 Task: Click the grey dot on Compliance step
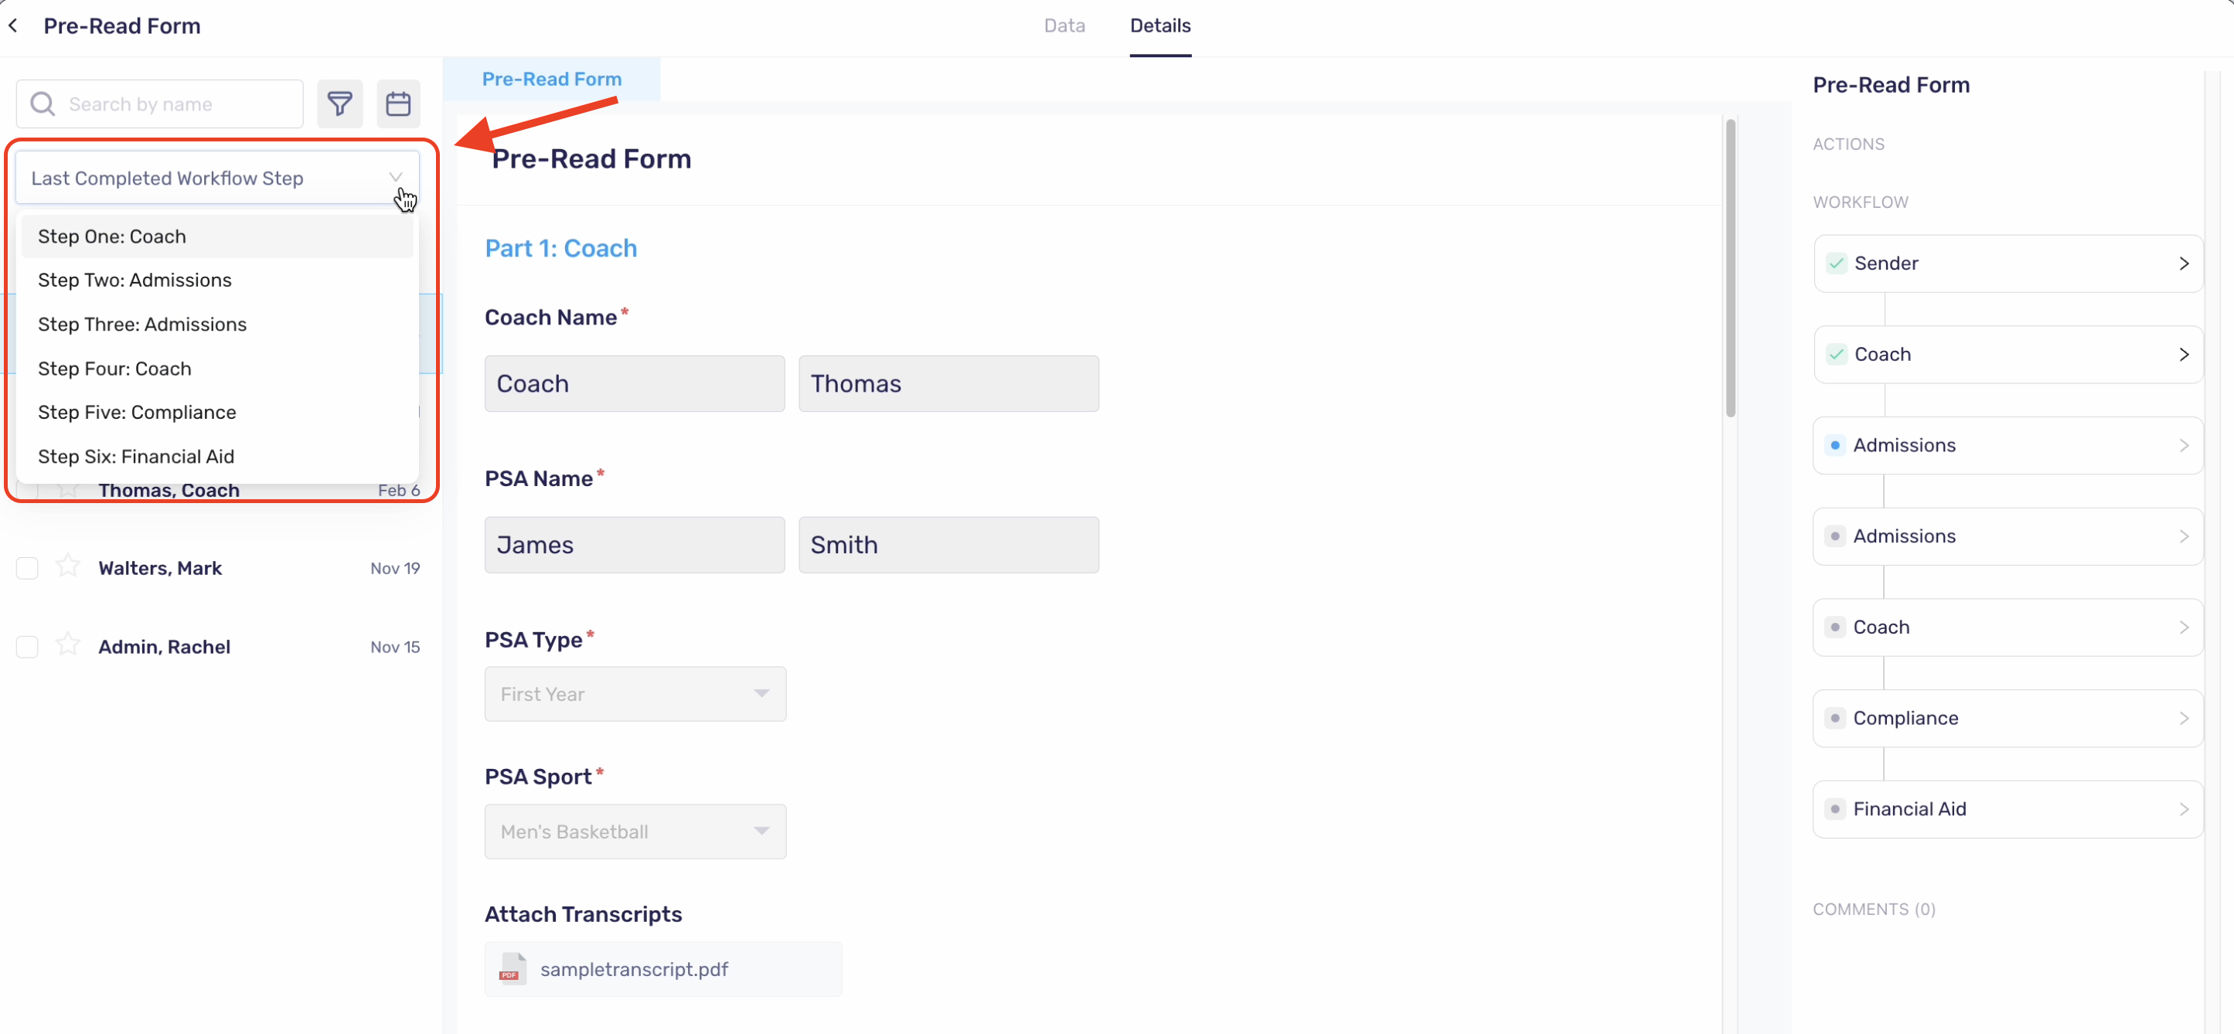coord(1835,718)
